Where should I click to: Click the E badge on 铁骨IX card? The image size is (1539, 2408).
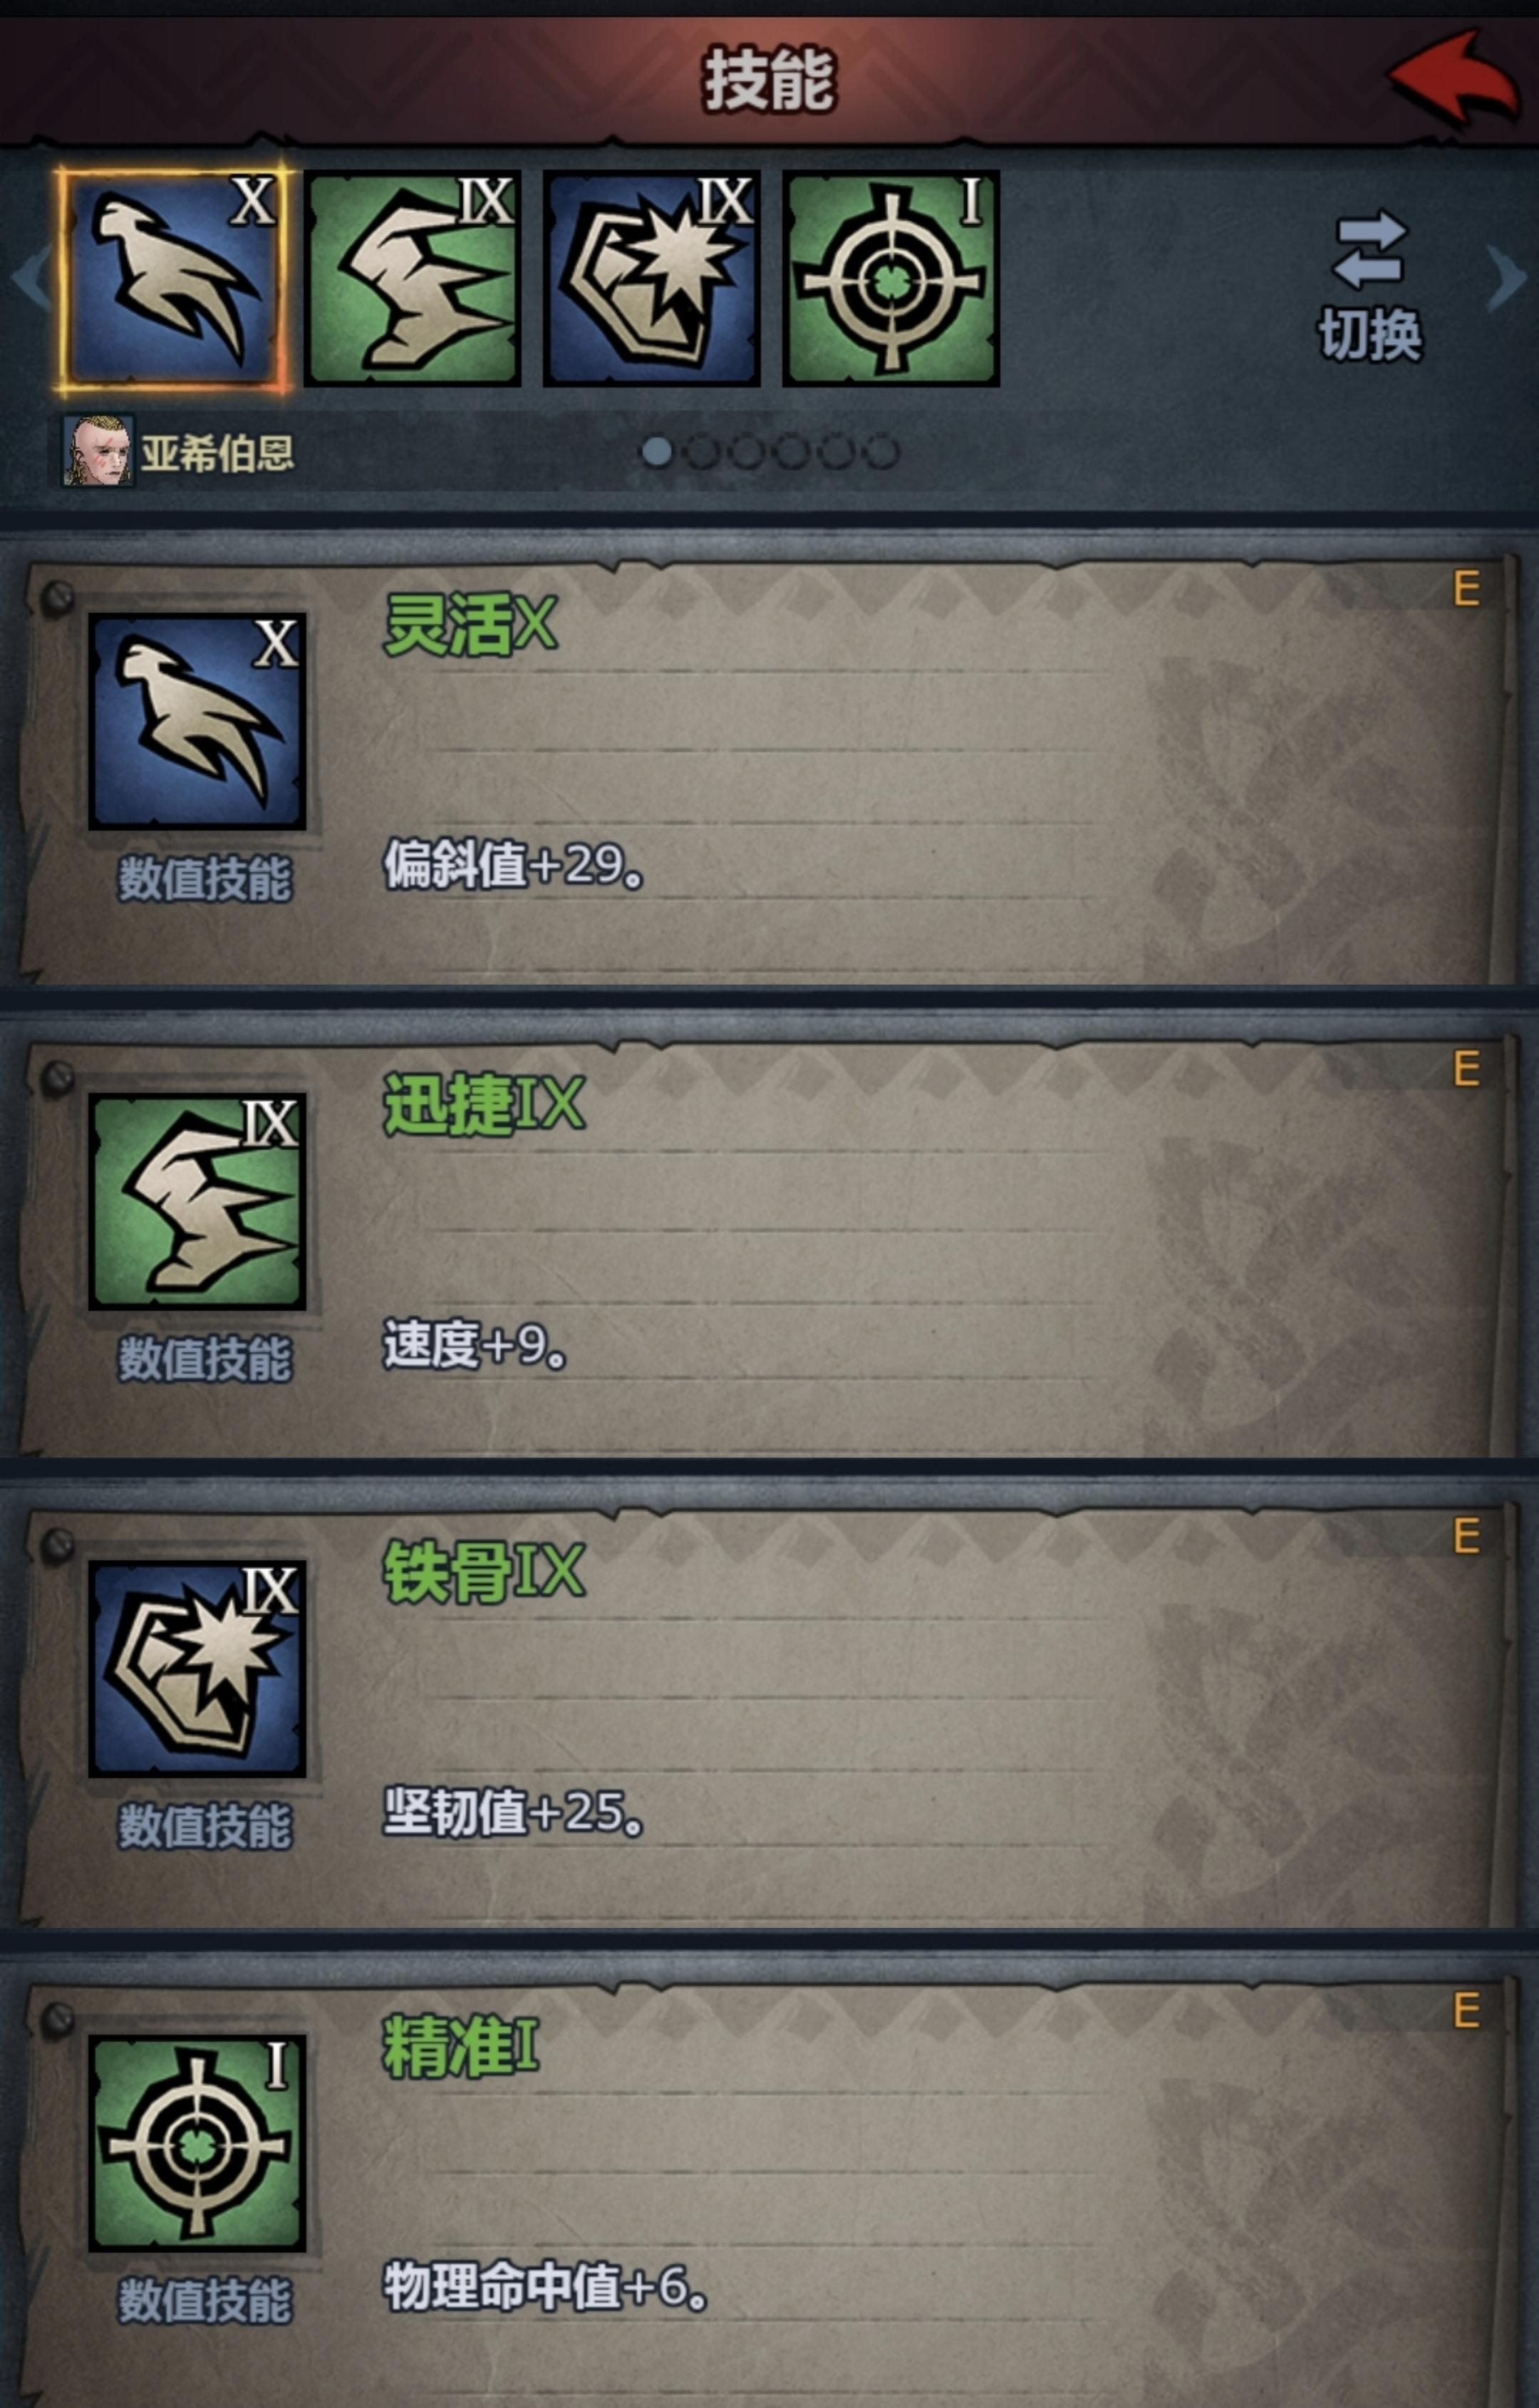[x=1466, y=1536]
